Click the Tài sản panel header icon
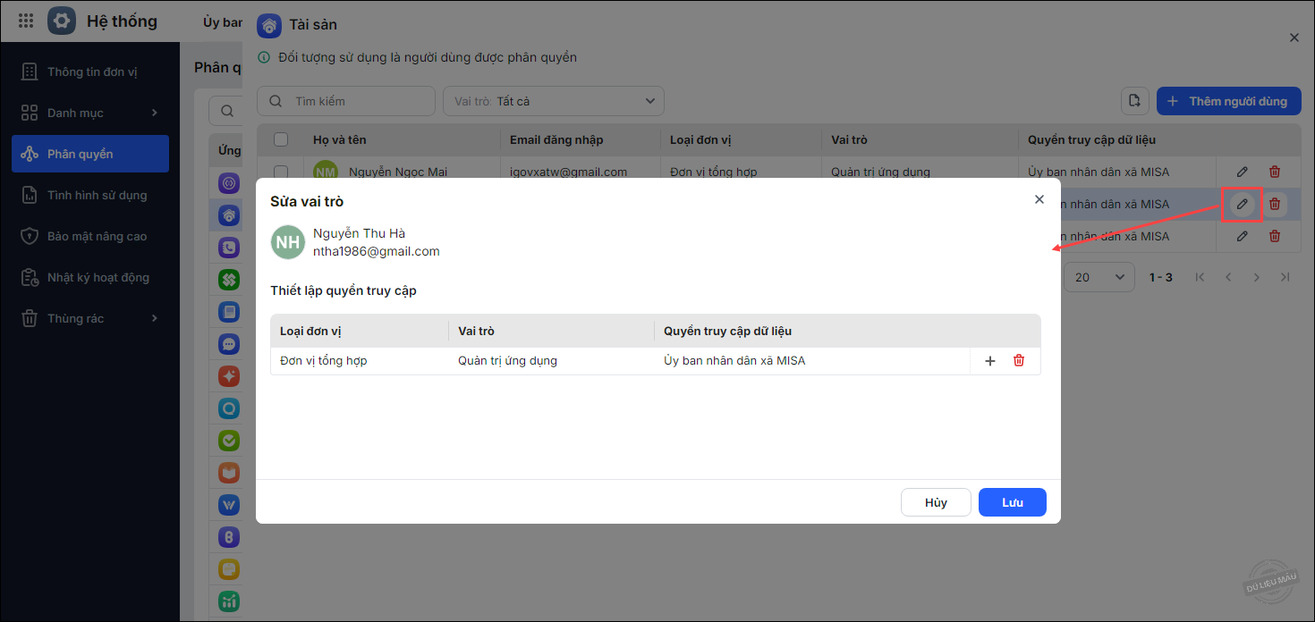This screenshot has width=1315, height=622. 269,25
